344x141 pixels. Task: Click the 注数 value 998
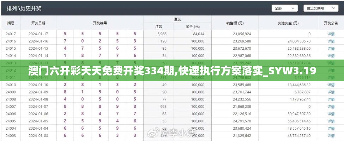(x=163, y=106)
